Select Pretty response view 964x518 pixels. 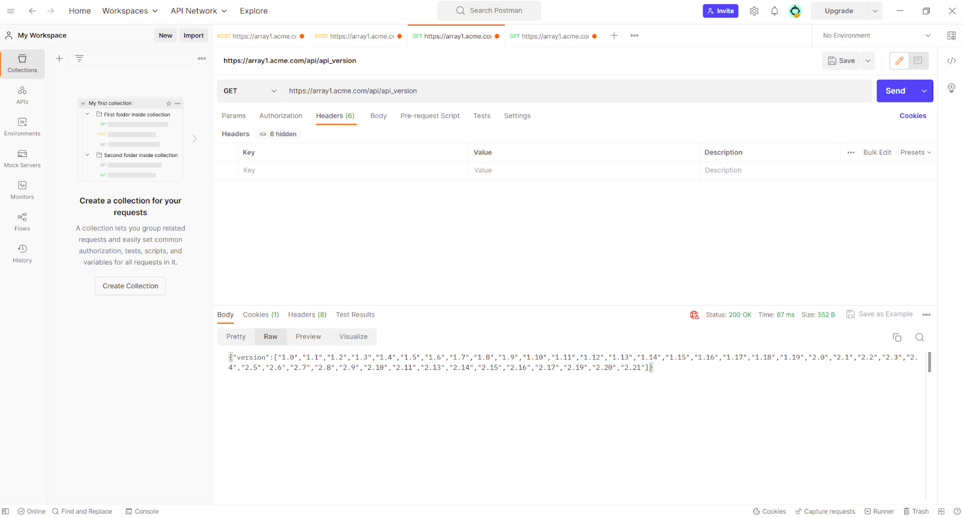tap(236, 337)
